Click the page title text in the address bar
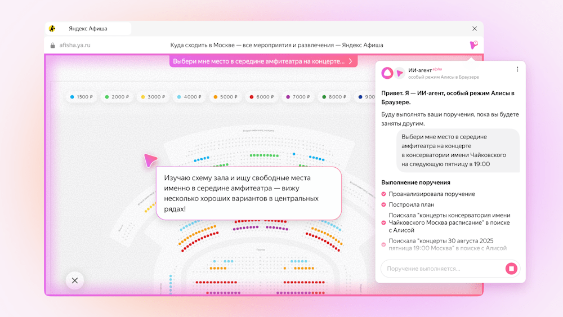Viewport: 563px width, 317px height. [x=276, y=45]
